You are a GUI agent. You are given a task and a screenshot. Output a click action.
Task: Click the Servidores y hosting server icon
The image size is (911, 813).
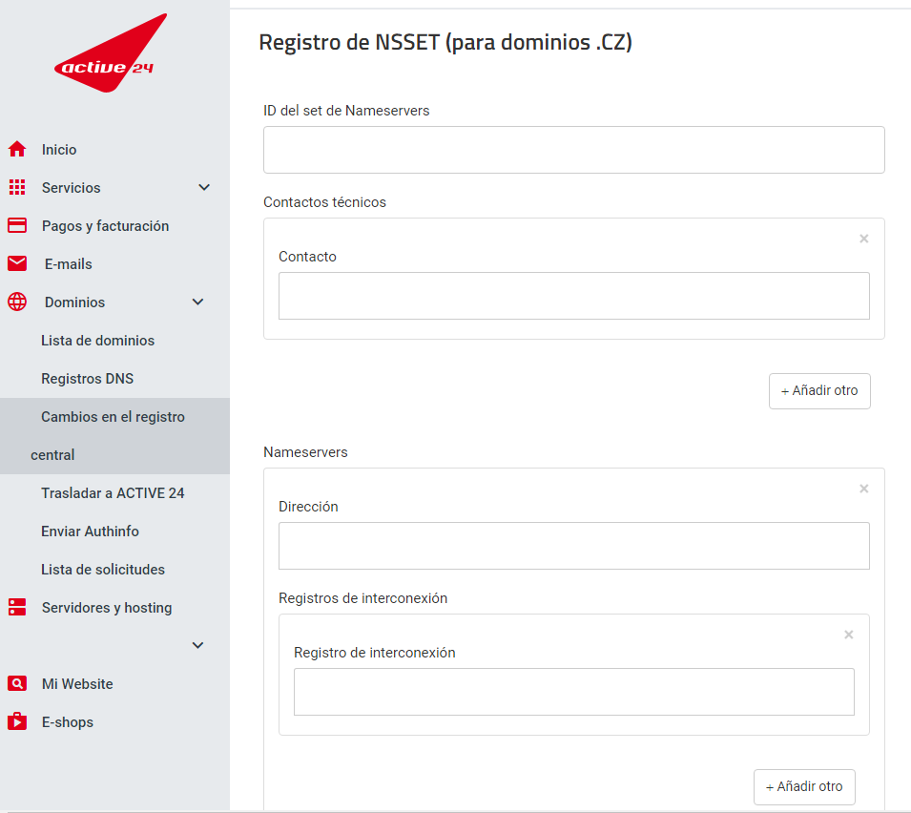[17, 607]
